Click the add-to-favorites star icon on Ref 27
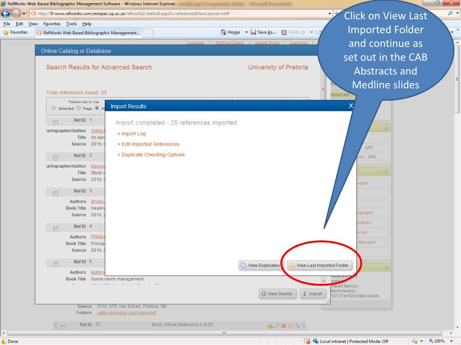 pyautogui.click(x=270, y=326)
